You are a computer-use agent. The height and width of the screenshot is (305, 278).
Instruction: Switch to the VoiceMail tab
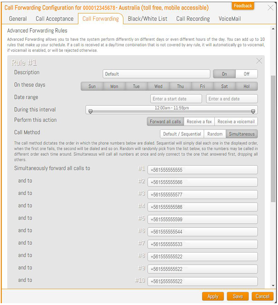tap(229, 19)
